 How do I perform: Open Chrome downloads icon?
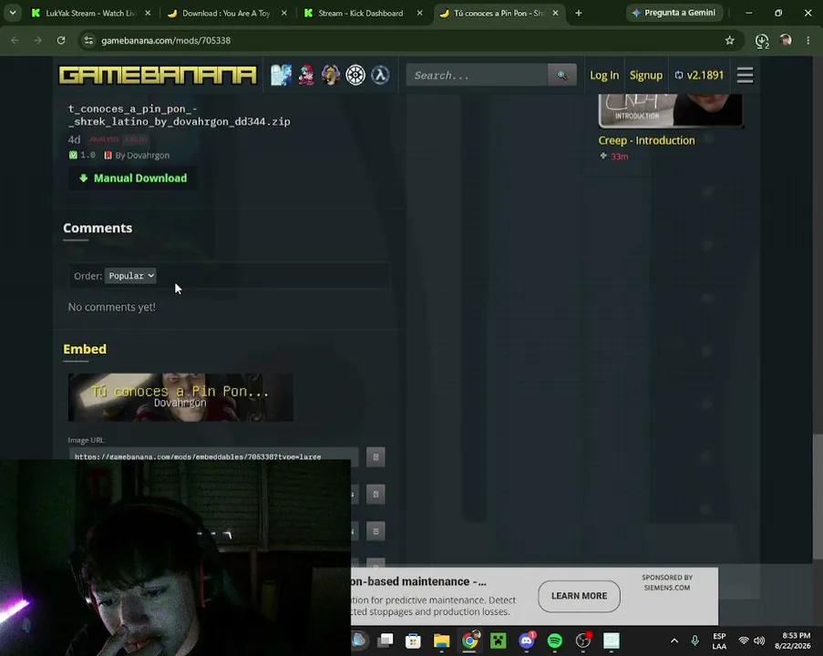click(762, 41)
